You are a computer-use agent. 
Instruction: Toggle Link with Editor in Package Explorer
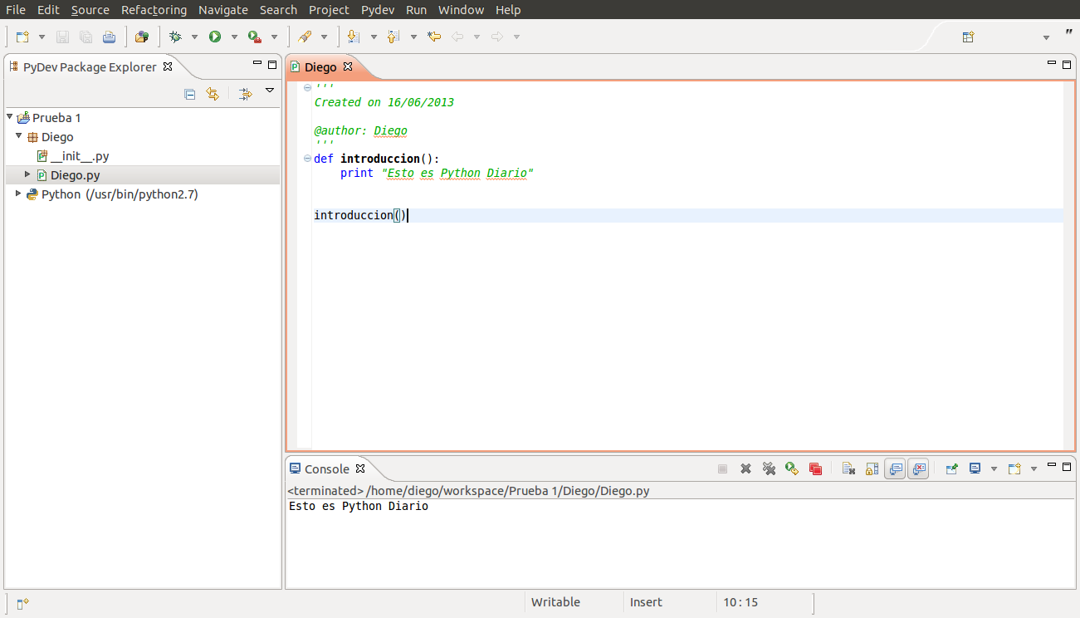(212, 94)
